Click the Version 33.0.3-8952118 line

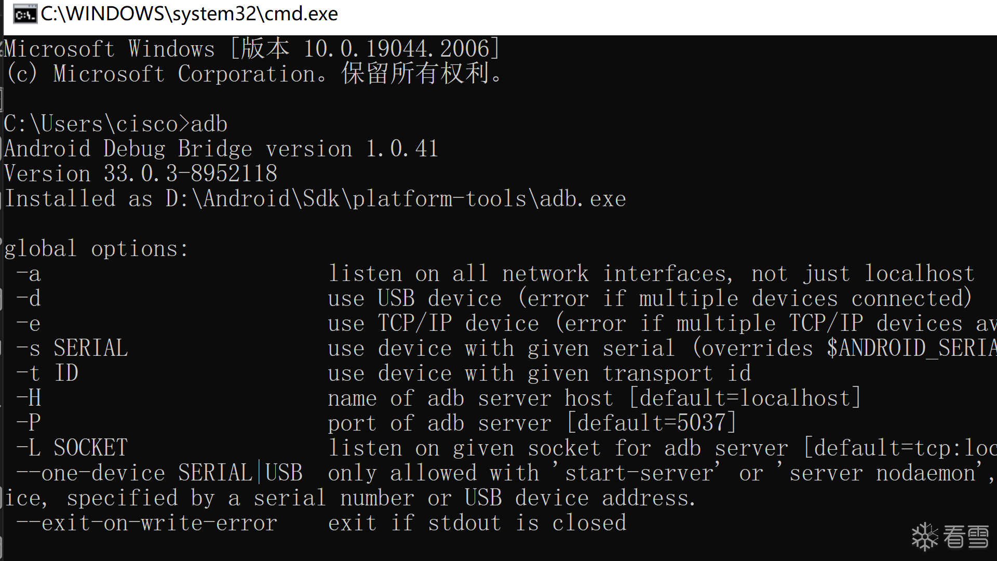[141, 173]
